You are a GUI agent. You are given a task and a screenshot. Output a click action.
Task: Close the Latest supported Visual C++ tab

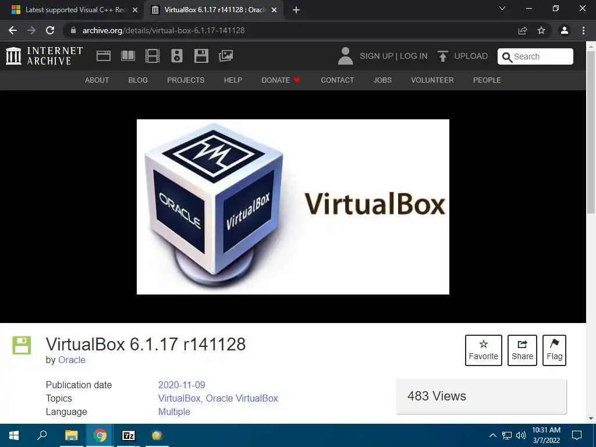tap(135, 10)
